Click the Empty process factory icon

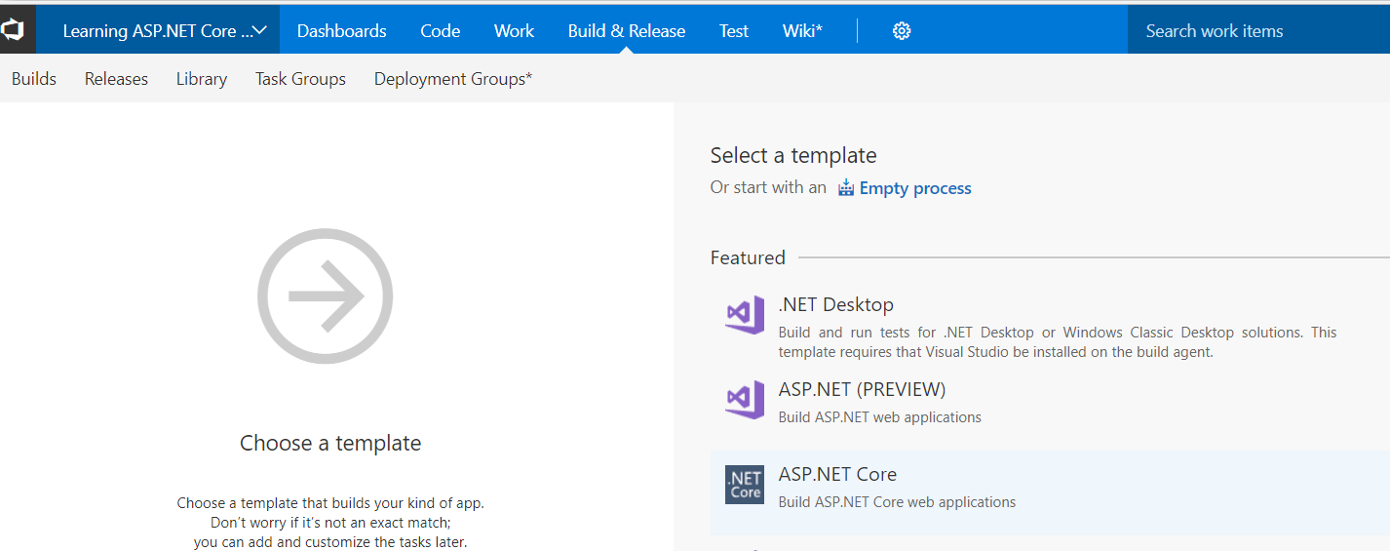pyautogui.click(x=846, y=188)
